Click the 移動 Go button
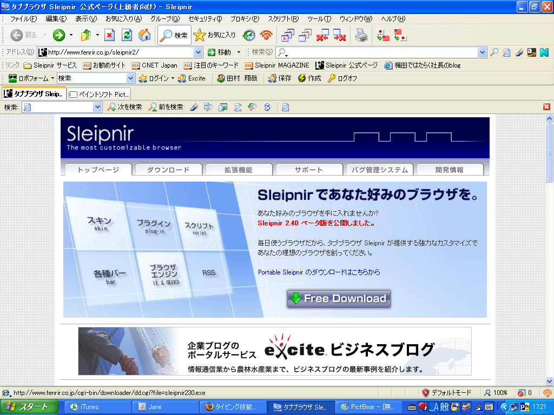The image size is (554, 415). pos(220,52)
